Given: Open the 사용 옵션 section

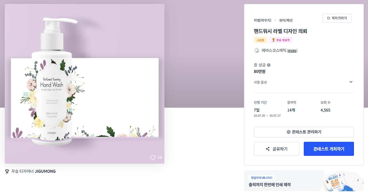Looking at the screenshot, I should (x=304, y=82).
